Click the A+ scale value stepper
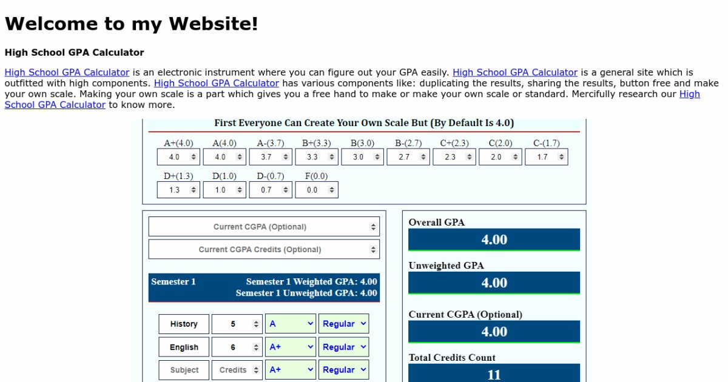The width and height of the screenshot is (728, 382). point(194,157)
